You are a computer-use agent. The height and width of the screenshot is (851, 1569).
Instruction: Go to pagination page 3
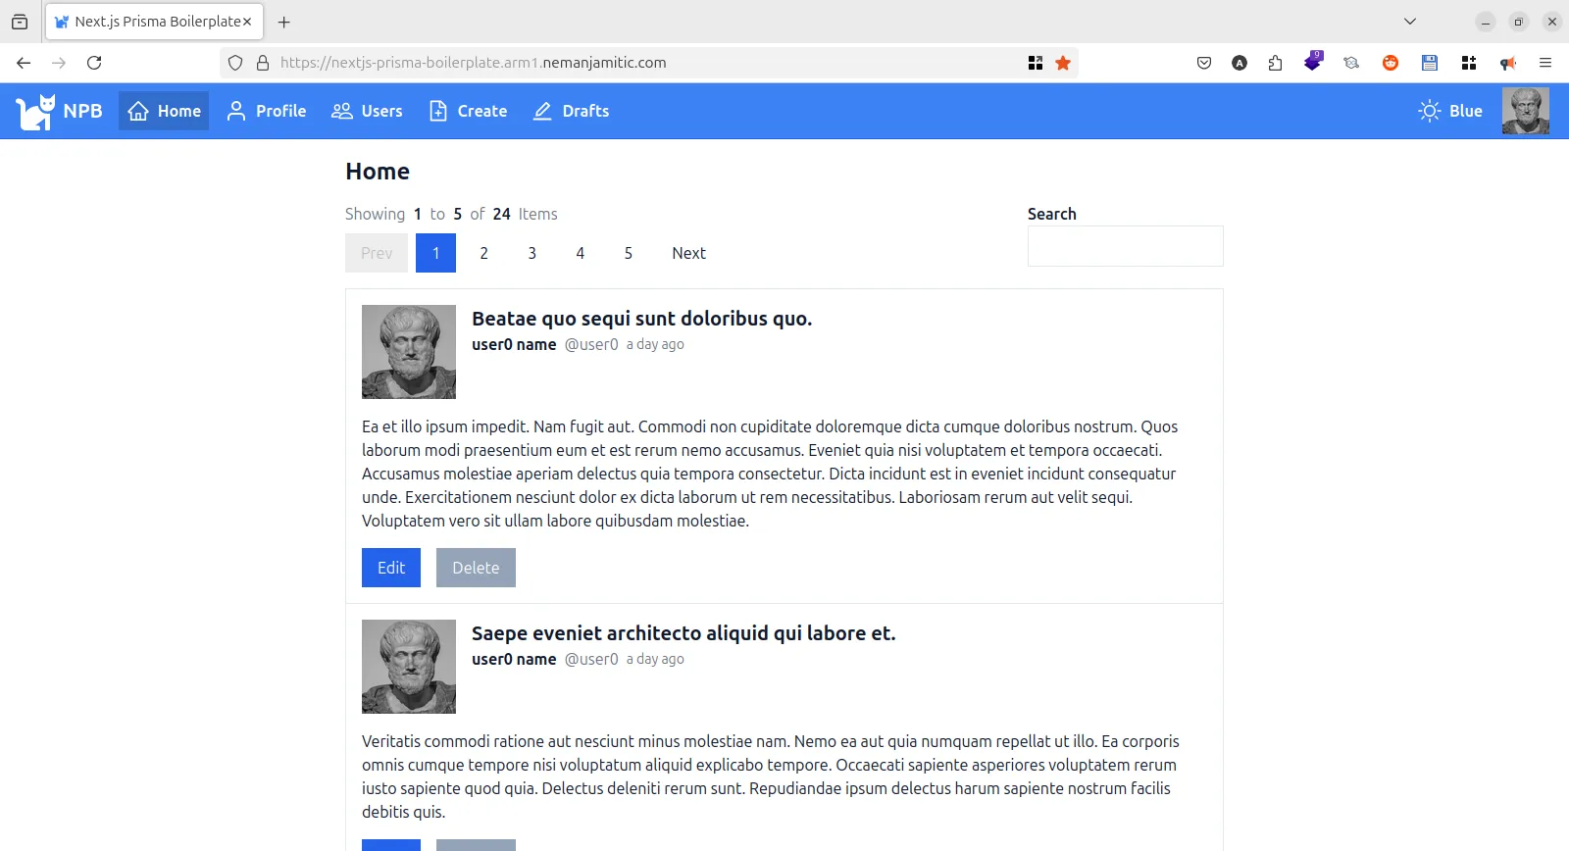tap(531, 253)
